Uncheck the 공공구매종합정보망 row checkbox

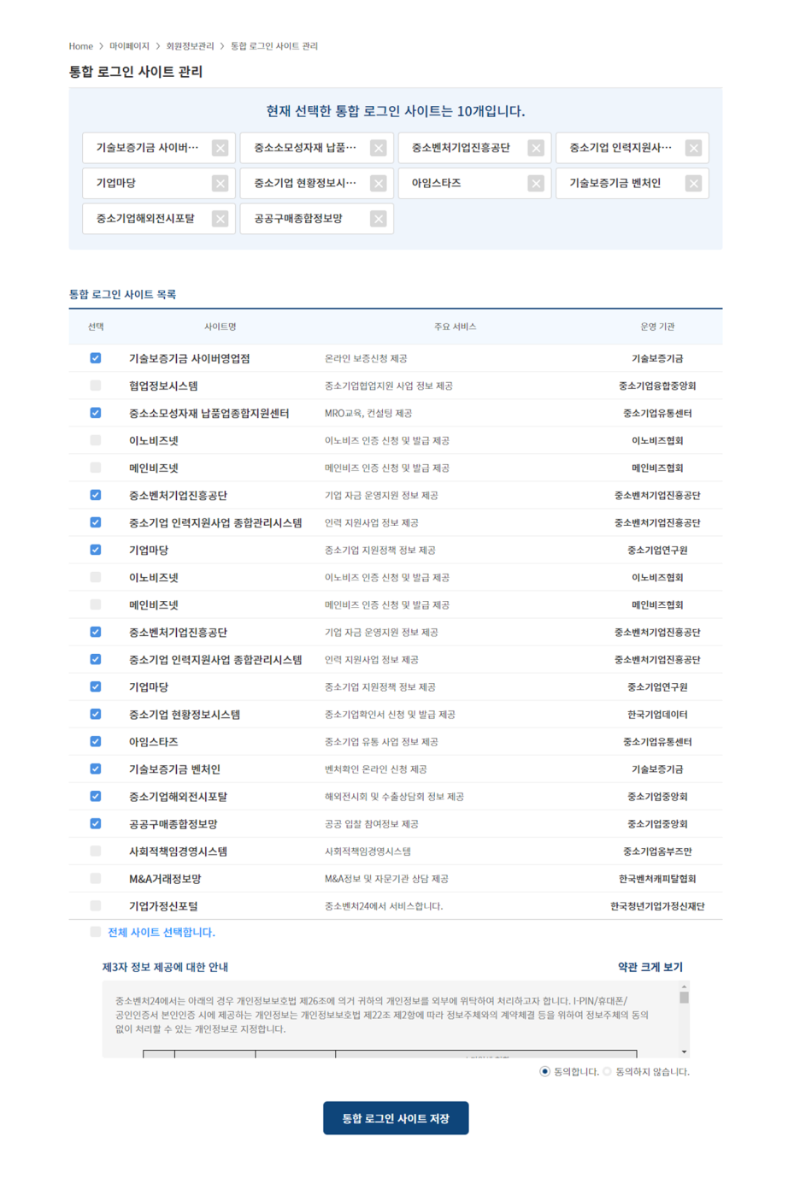pos(96,823)
